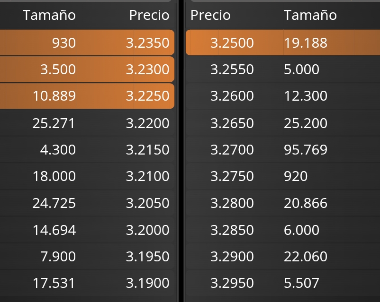Click bid size 17.531
The image size is (380, 302).
point(54,283)
